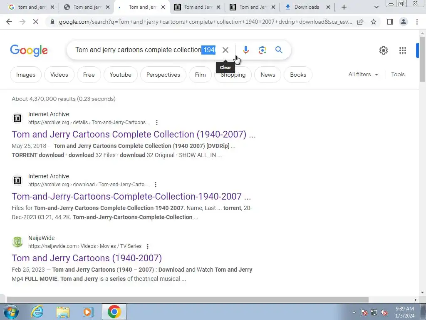The image size is (426, 320).
Task: Launch Internet Explorer from the taskbar
Action: (x=37, y=312)
